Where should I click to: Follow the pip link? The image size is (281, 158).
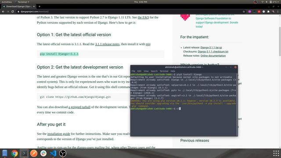(x=148, y=44)
